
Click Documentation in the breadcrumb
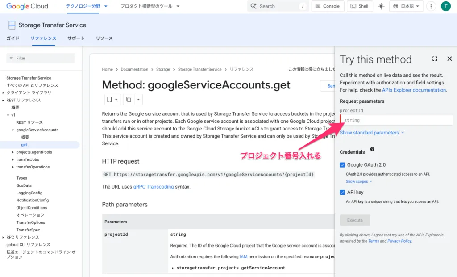click(x=134, y=69)
